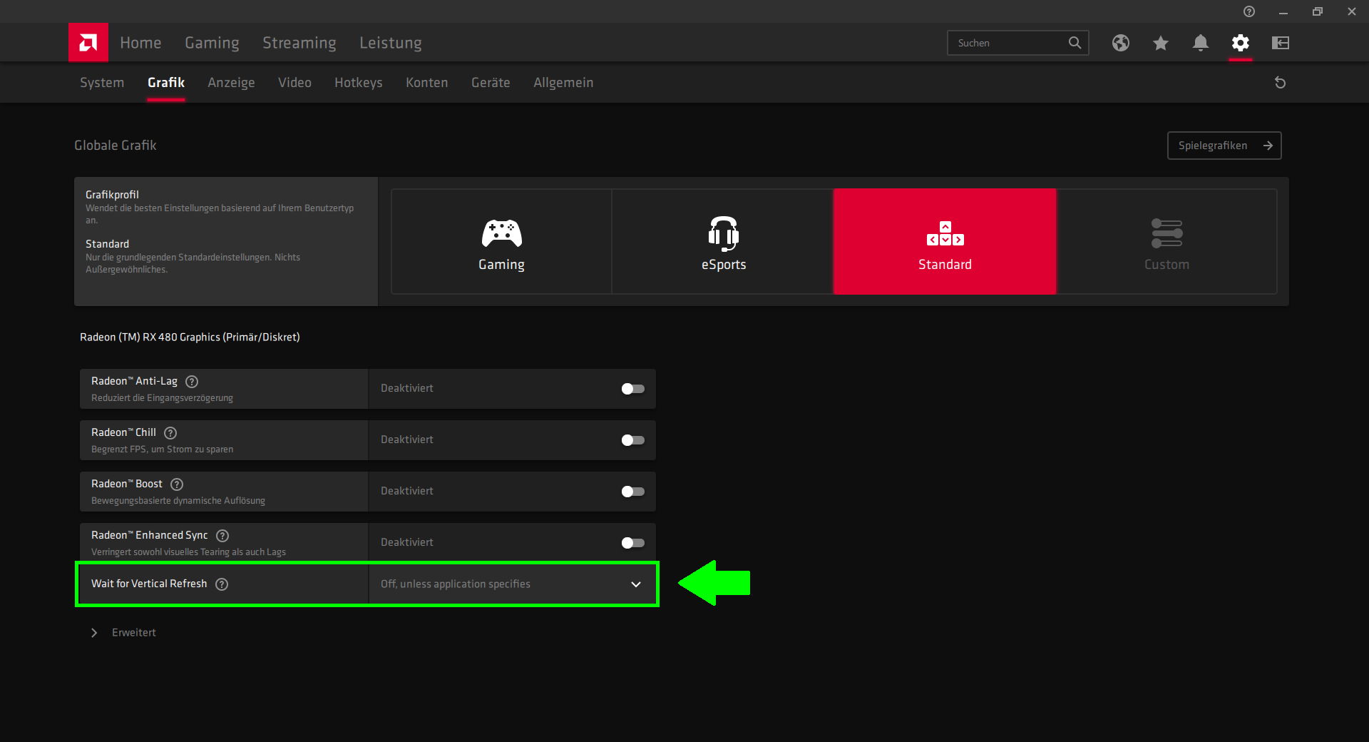Image resolution: width=1369 pixels, height=742 pixels.
Task: Click the Radeon RX 480 Graphics label
Action: tap(190, 337)
